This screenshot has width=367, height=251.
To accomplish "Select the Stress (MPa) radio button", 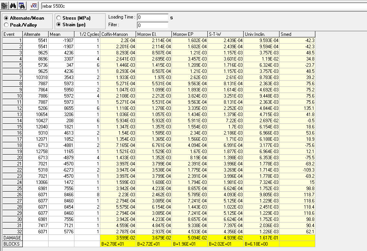I will (59, 18).
